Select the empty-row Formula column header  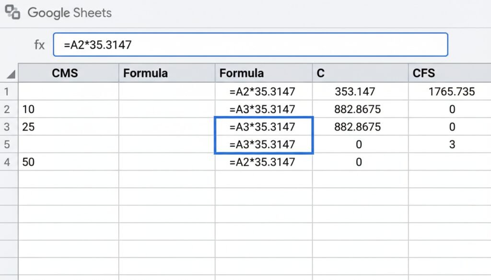(x=167, y=73)
